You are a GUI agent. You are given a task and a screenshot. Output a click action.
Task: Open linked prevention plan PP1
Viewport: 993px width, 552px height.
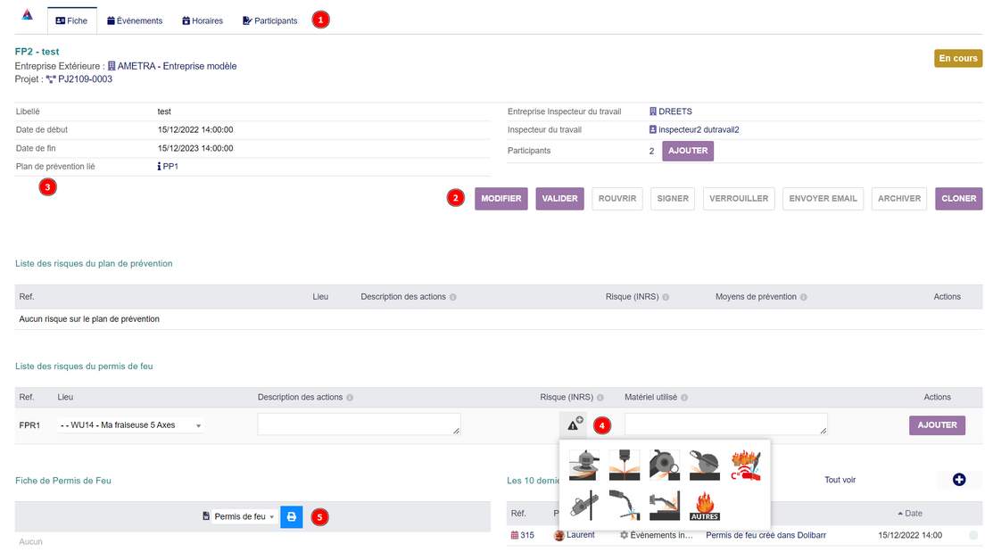click(170, 167)
